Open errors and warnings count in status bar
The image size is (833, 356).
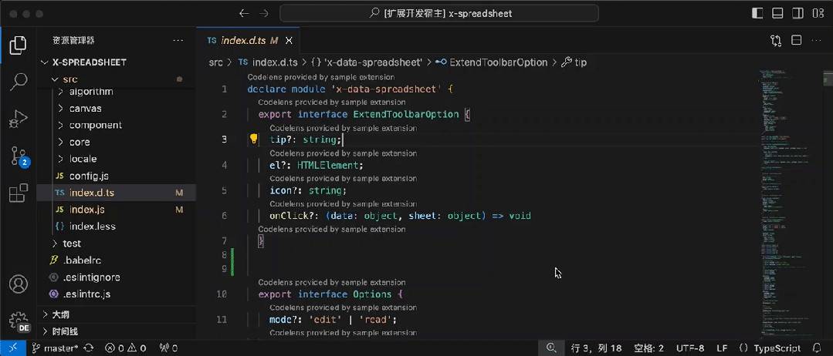tap(125, 348)
